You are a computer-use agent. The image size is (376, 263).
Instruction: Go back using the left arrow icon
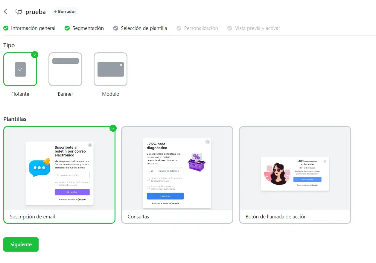pyautogui.click(x=5, y=12)
